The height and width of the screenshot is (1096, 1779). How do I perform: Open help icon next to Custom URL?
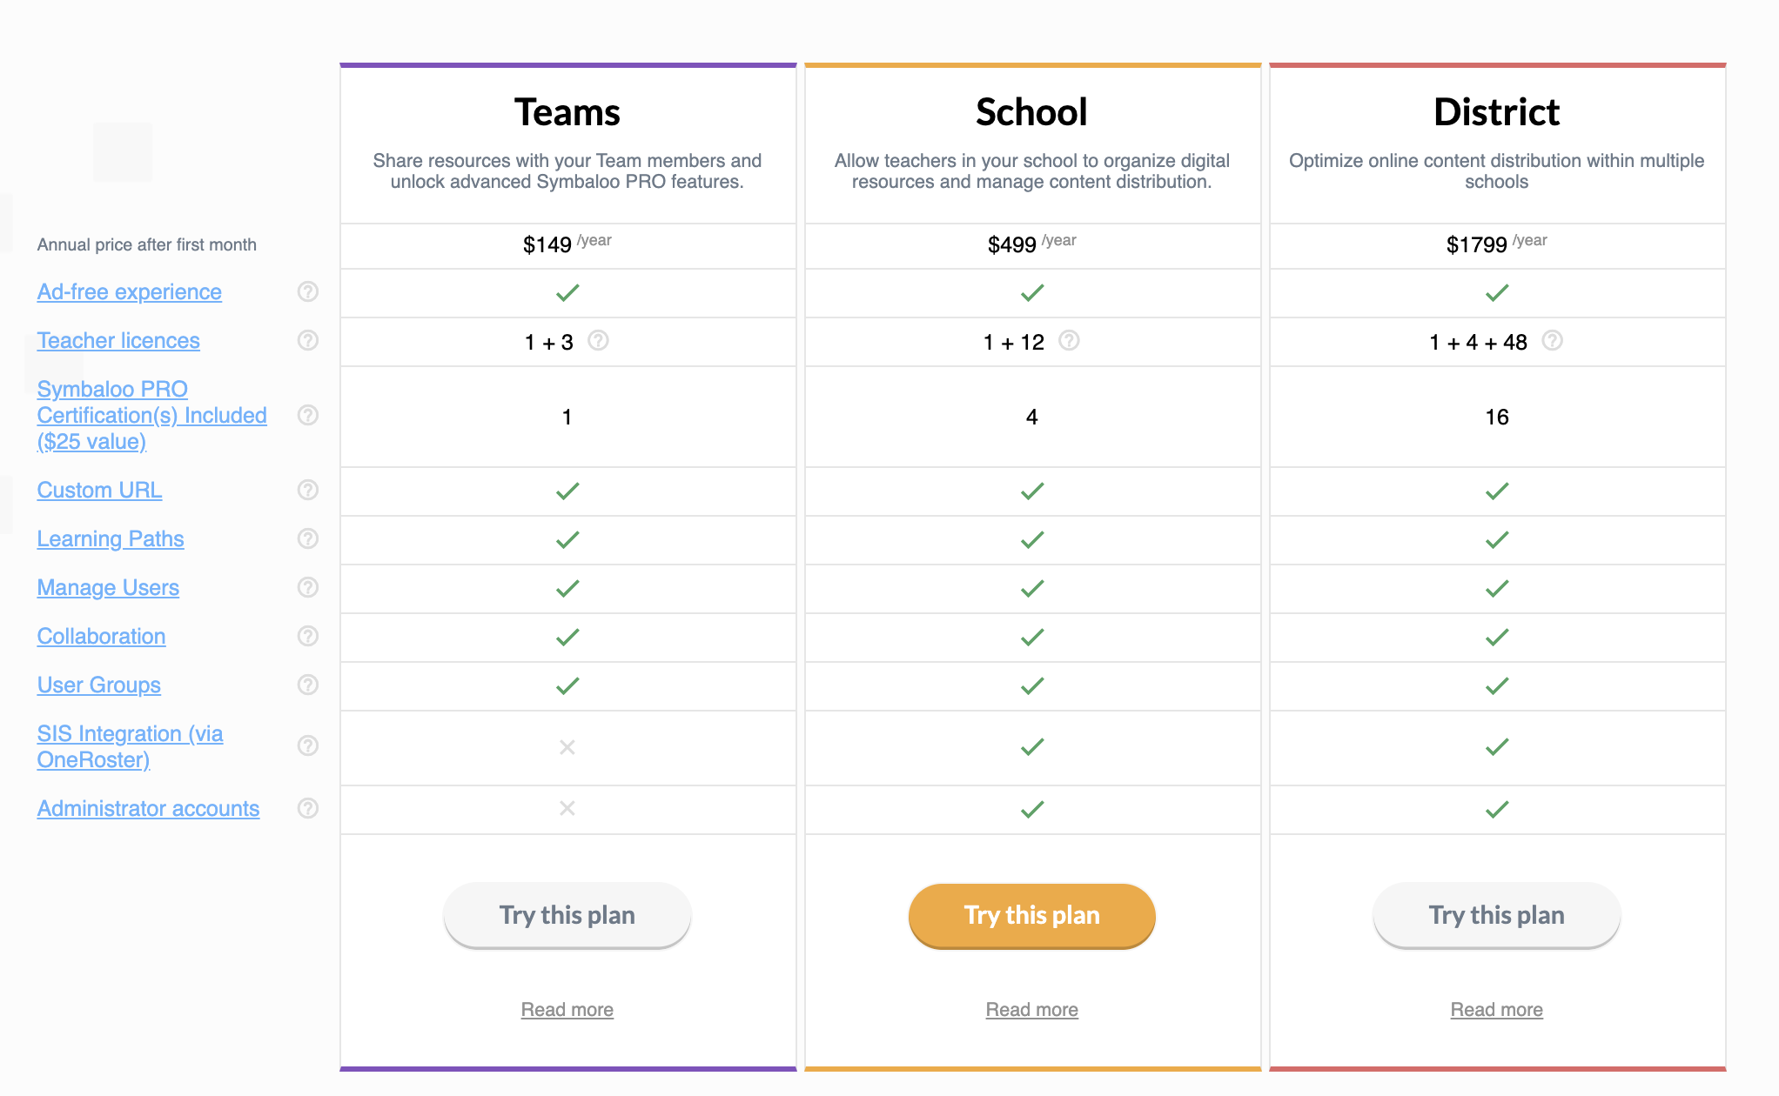[x=308, y=490]
